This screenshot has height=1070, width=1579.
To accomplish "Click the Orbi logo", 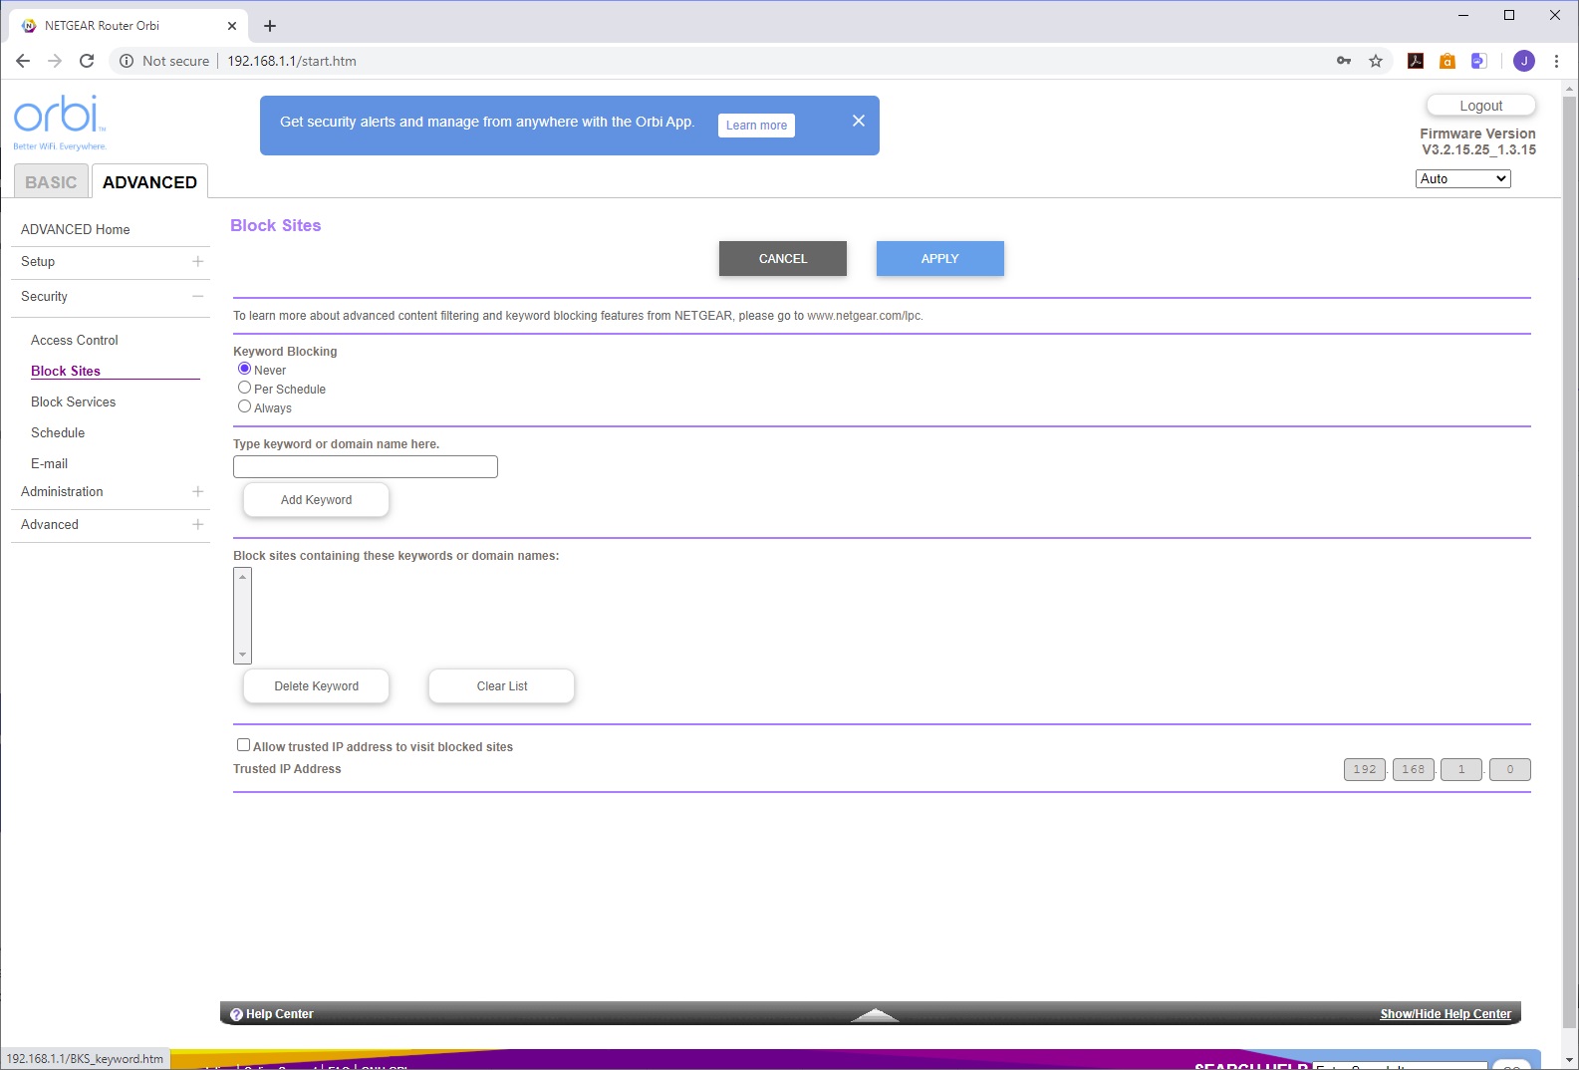I will pos(60,123).
